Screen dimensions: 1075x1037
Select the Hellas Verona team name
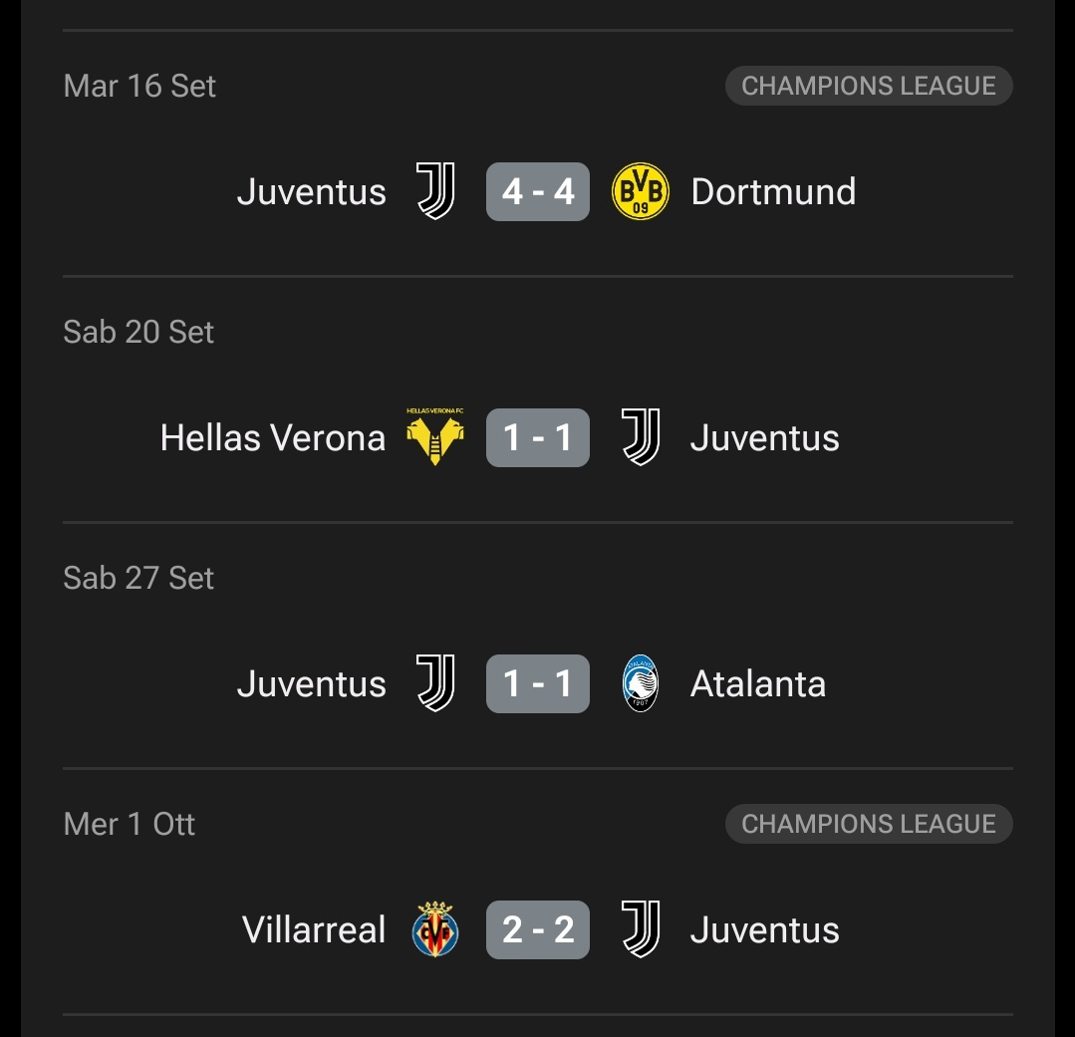coord(273,437)
